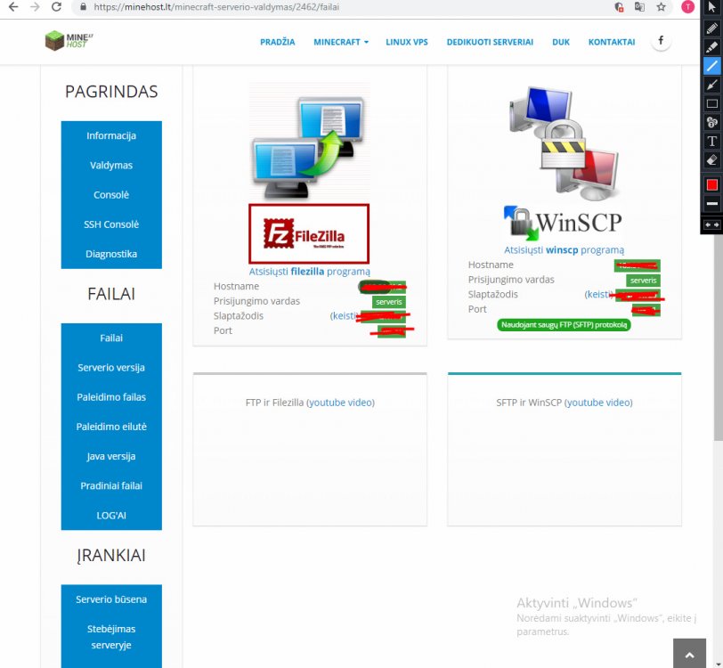The image size is (723, 668).
Task: Click the double-arrow move toolbar handle
Action: point(712,224)
